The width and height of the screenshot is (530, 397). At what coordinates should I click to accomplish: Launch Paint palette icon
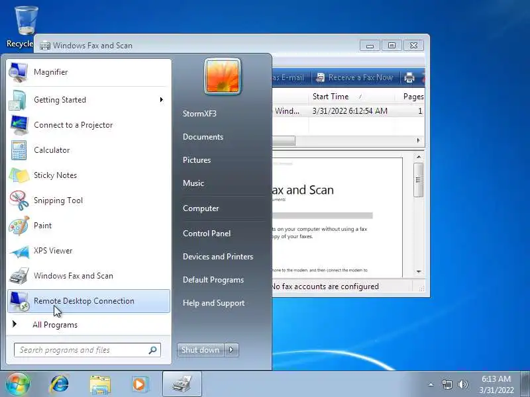point(19,226)
